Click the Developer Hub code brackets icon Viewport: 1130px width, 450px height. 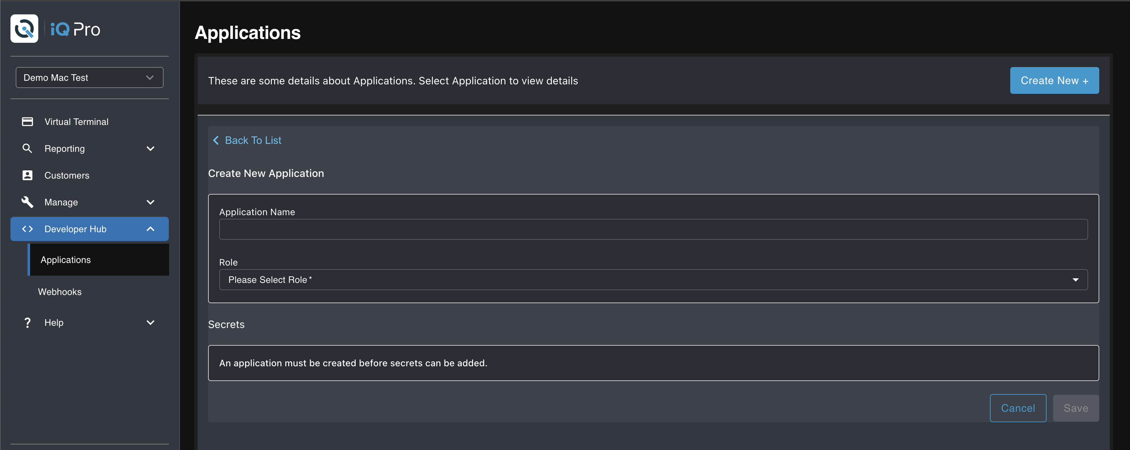tap(27, 229)
